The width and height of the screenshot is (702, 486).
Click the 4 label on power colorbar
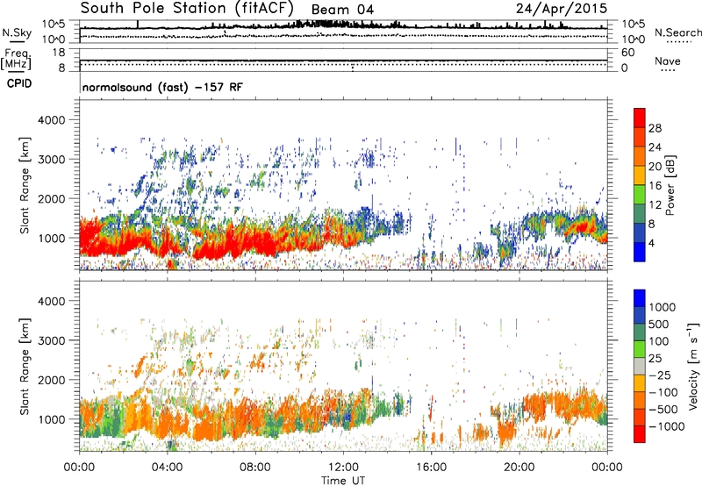coord(651,244)
